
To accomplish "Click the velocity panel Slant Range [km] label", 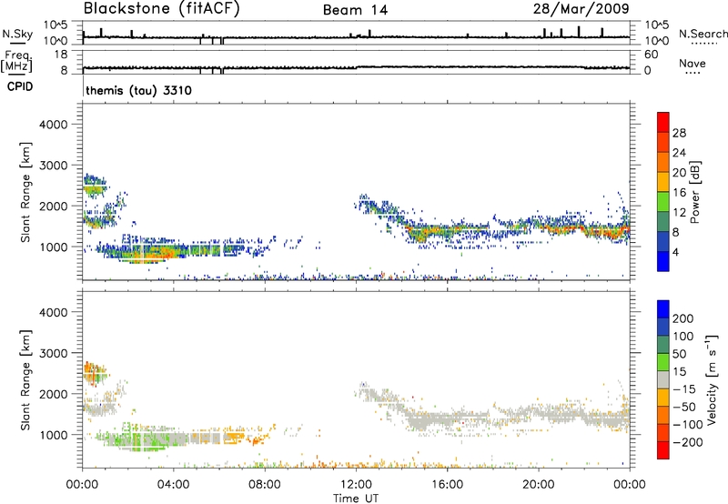I will [25, 380].
